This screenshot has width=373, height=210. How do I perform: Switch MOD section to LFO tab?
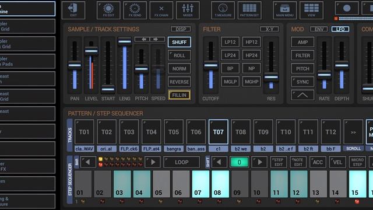pos(340,29)
